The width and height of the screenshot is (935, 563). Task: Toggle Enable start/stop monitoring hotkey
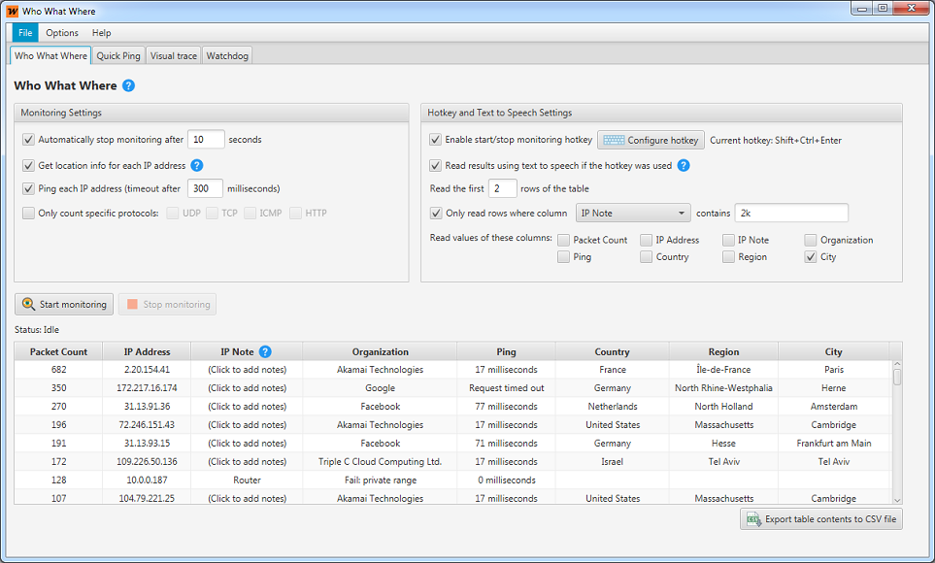pyautogui.click(x=435, y=140)
